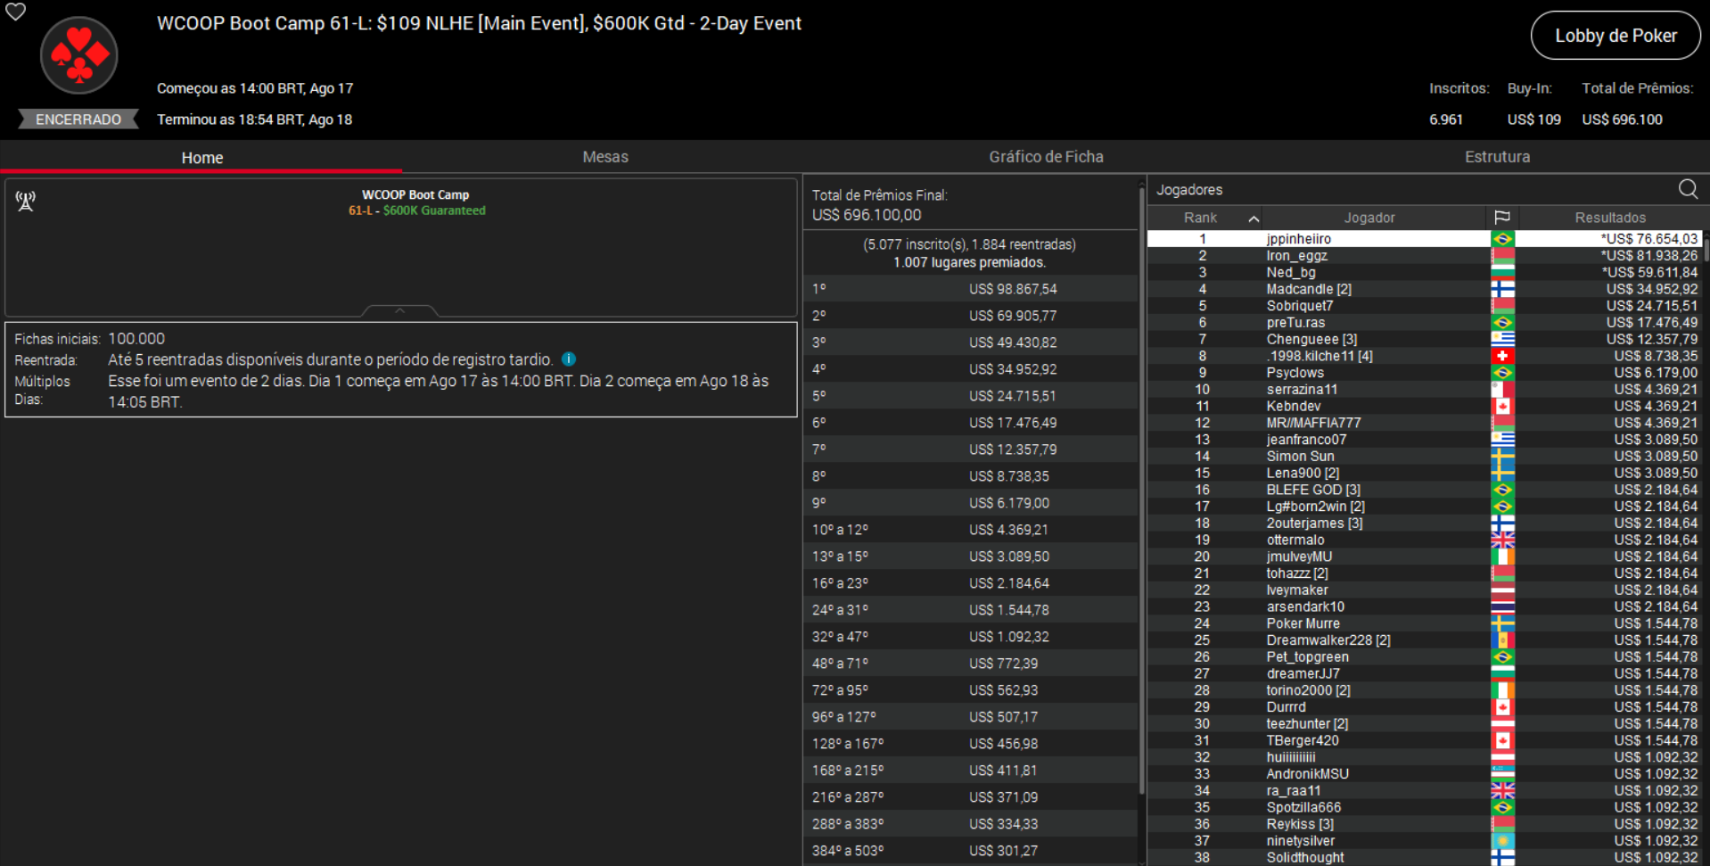
Task: Click the UK flag beside ra_raa11
Action: tap(1502, 791)
